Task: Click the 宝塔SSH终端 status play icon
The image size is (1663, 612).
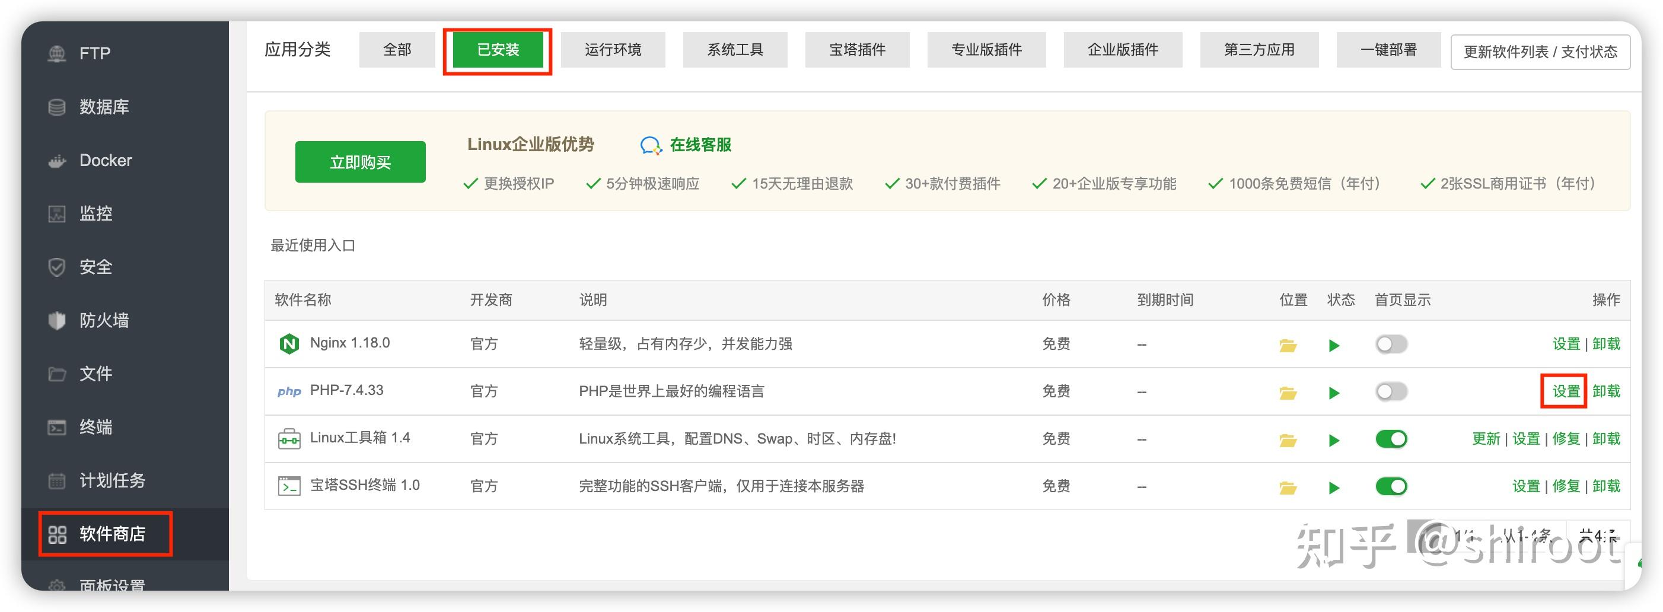Action: tap(1334, 487)
